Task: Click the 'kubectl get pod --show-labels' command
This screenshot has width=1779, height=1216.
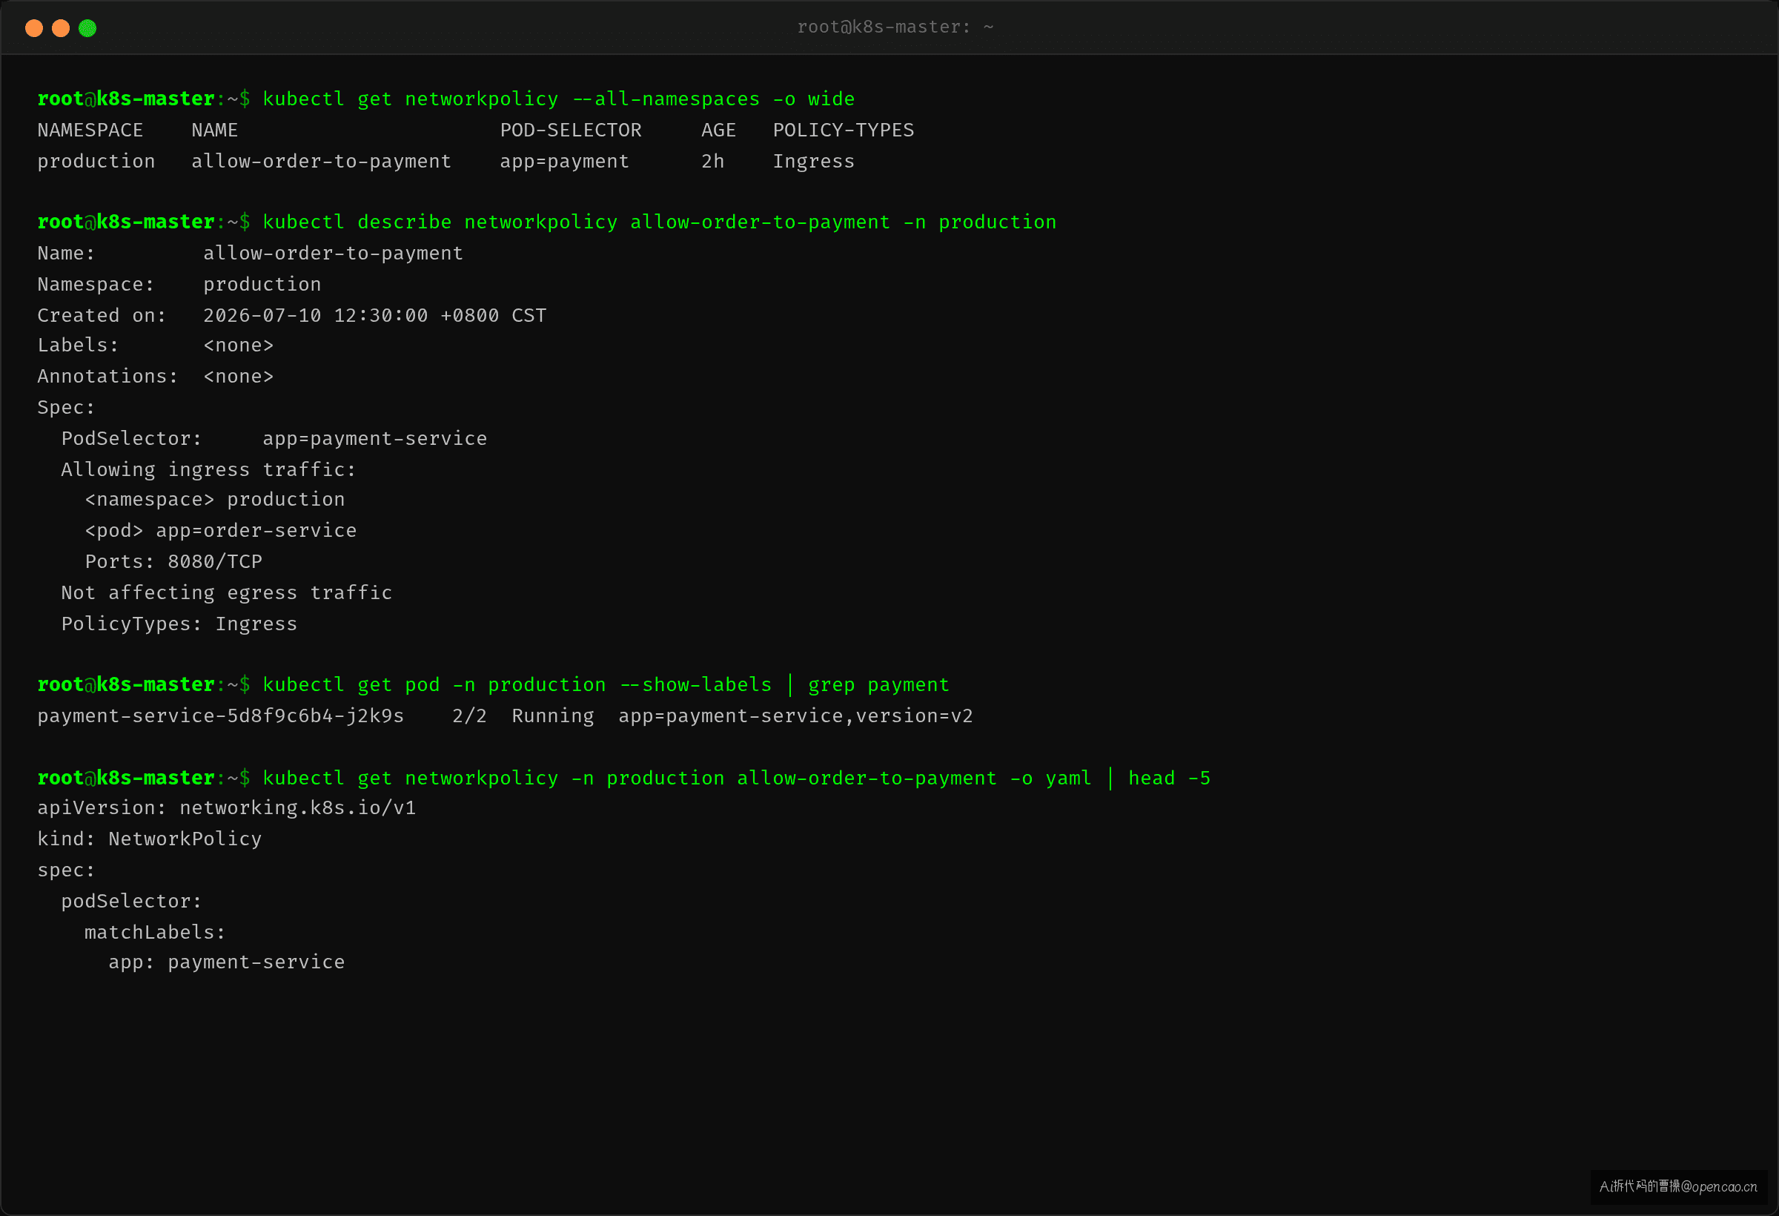Action: (606, 684)
